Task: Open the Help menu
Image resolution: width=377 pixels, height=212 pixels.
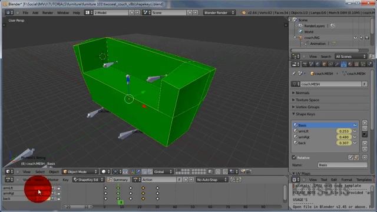Action: click(x=77, y=12)
